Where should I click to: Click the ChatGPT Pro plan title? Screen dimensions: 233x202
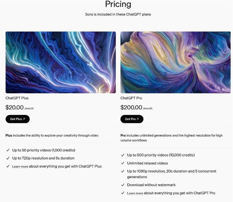pos(131,98)
